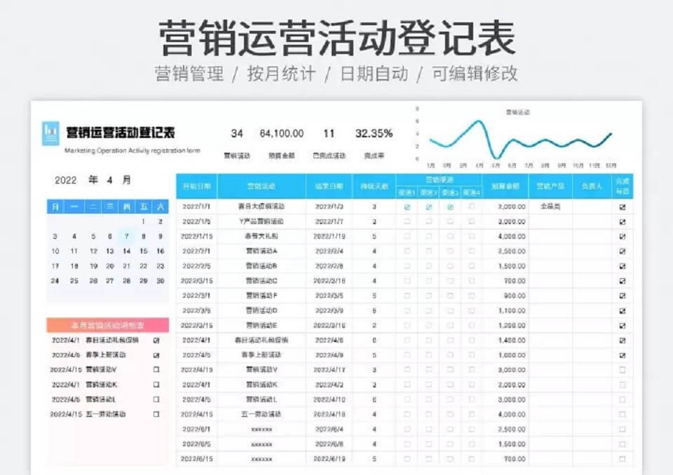Select the 营销产品 cell of the 节日大促销活动 row
The image size is (673, 475).
click(x=550, y=207)
